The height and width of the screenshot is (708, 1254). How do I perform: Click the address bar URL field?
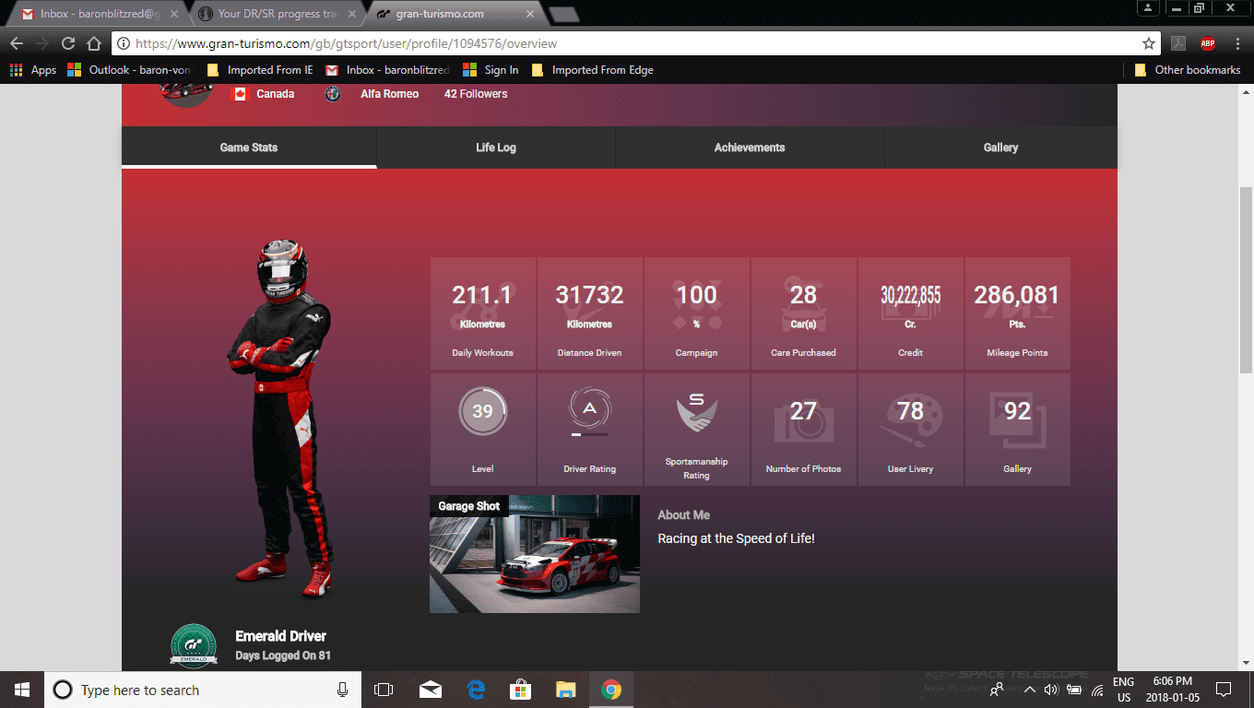coord(627,43)
